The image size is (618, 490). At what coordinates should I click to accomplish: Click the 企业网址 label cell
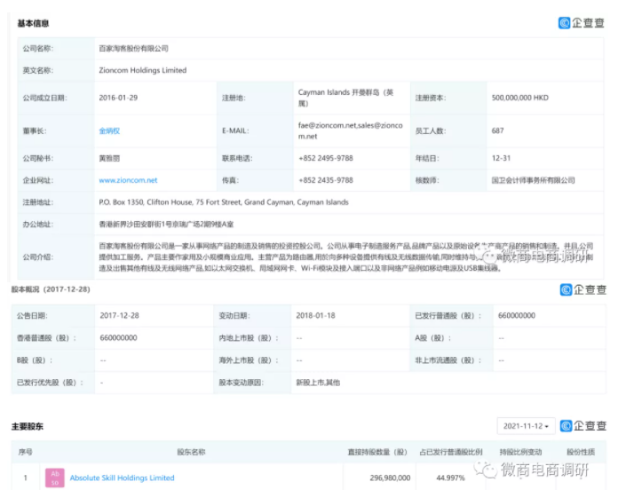click(x=56, y=180)
